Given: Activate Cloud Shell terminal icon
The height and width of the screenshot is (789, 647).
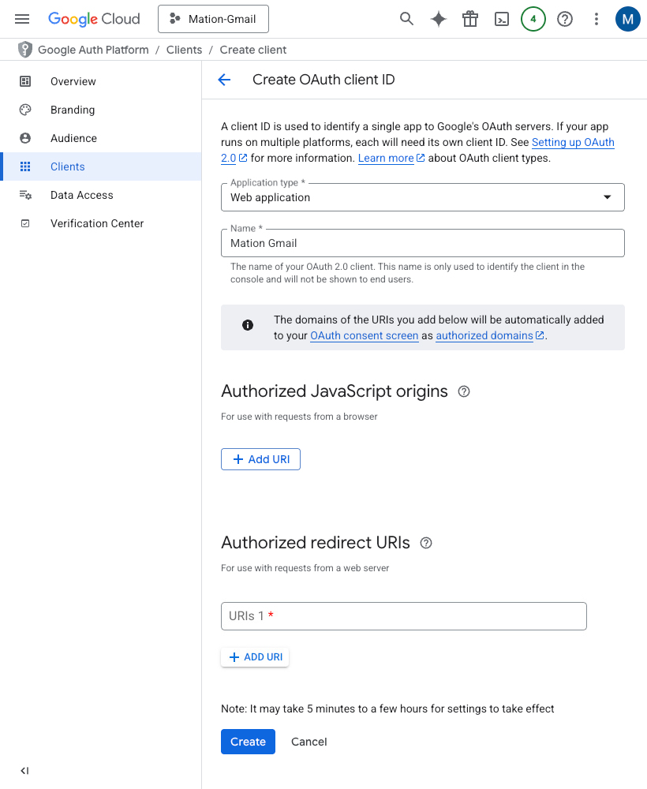Looking at the screenshot, I should 502,19.
